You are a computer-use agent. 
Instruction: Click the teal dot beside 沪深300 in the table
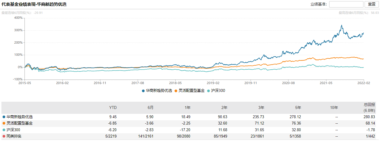4,129
